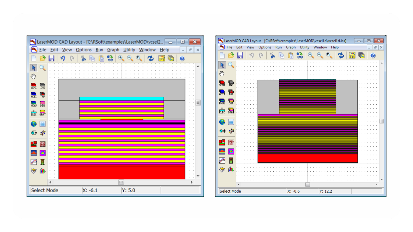Click the Zoom Out icon in right window toolbar

point(320,55)
